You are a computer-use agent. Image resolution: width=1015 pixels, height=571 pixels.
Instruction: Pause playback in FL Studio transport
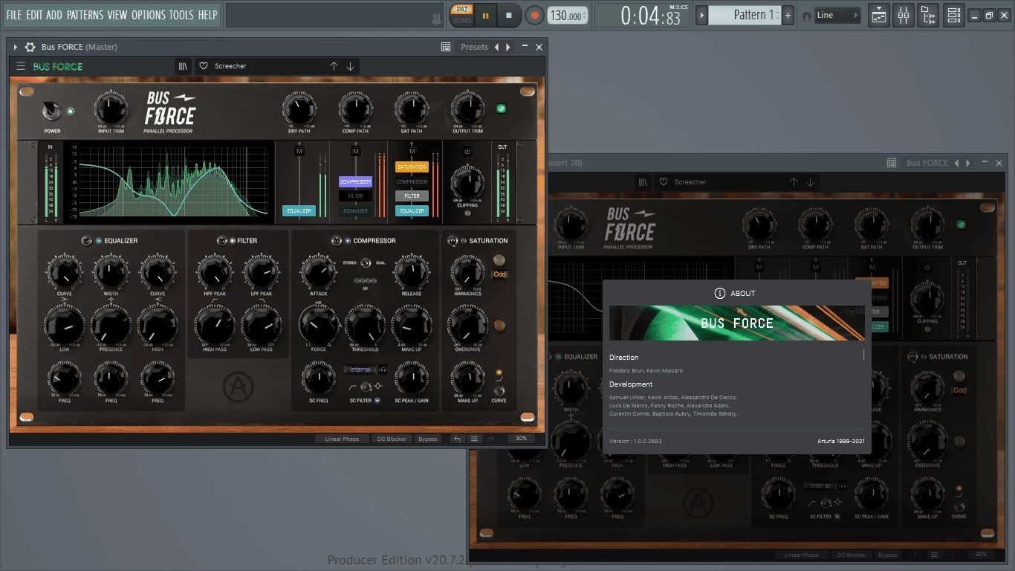coord(486,15)
